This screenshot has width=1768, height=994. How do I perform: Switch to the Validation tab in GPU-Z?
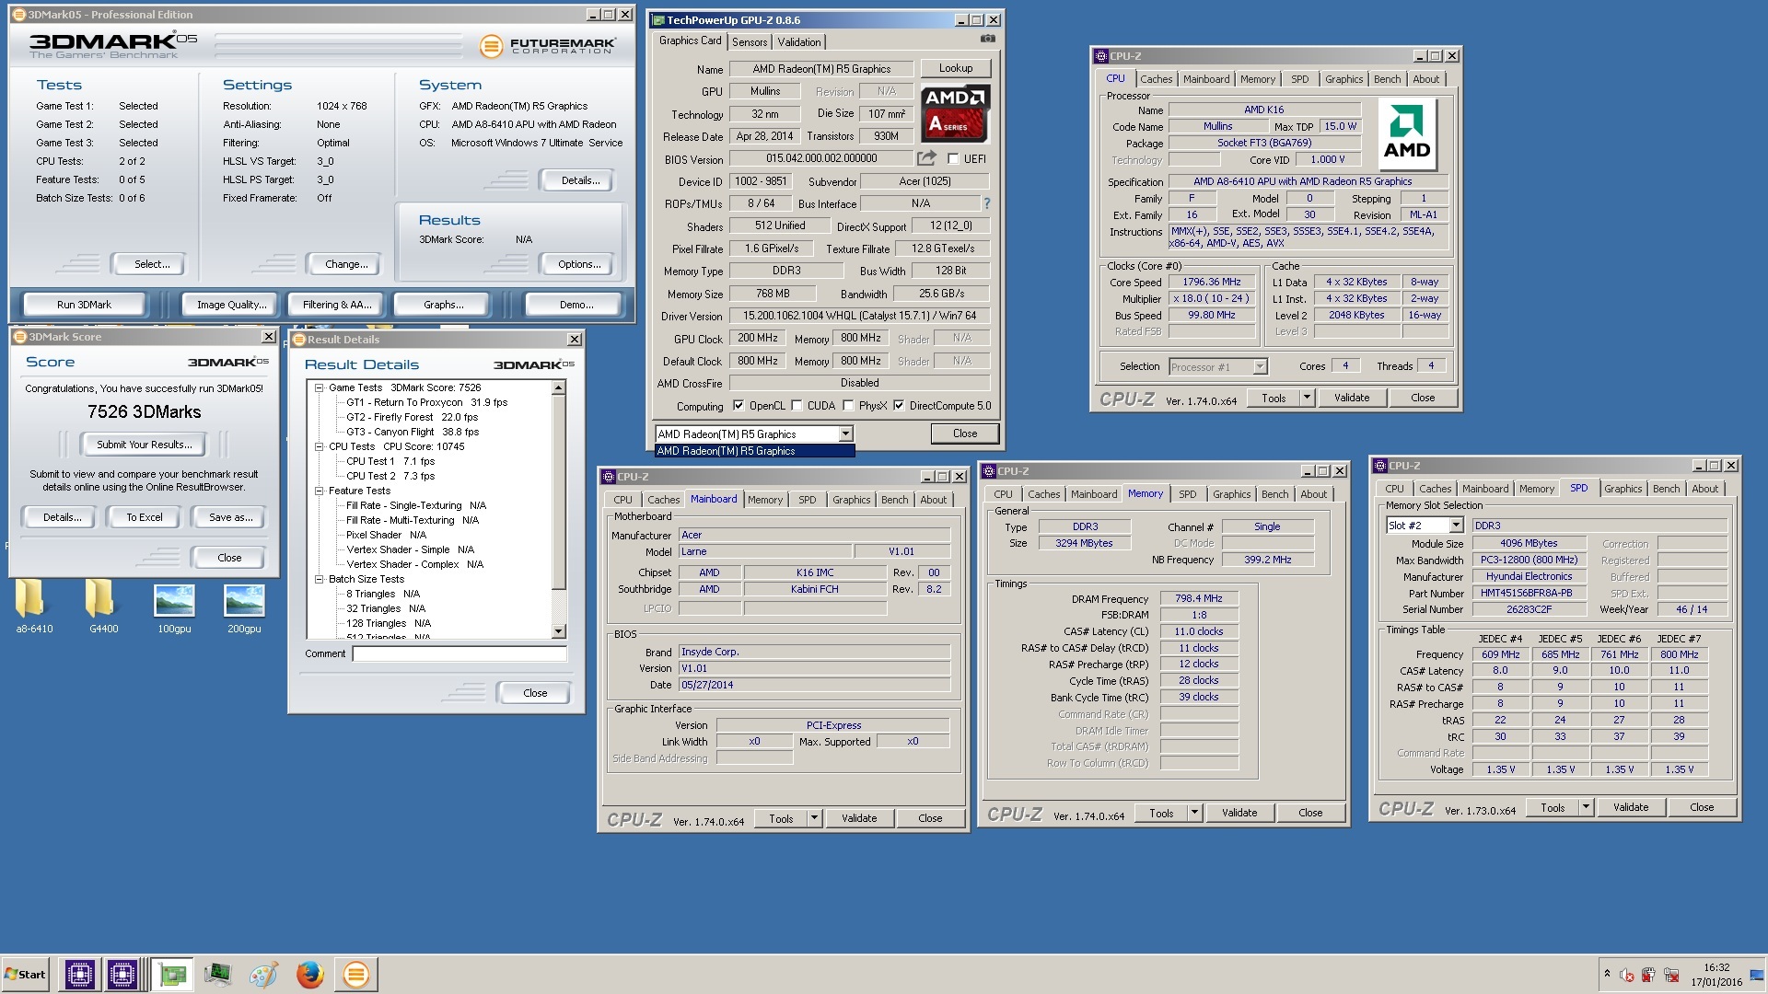(x=799, y=41)
